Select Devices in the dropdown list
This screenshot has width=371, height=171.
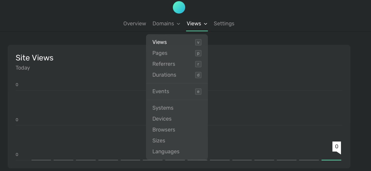point(162,119)
